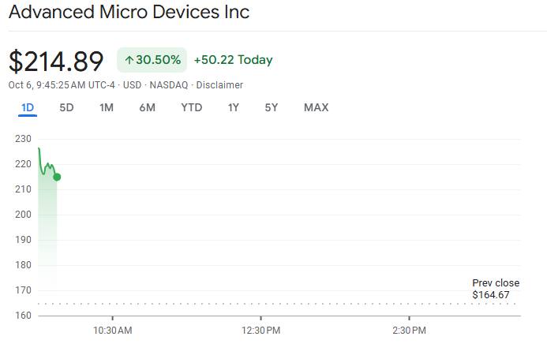The height and width of the screenshot is (344, 547).
Task: Open the 1M time range tab
Action: pyautogui.click(x=107, y=107)
